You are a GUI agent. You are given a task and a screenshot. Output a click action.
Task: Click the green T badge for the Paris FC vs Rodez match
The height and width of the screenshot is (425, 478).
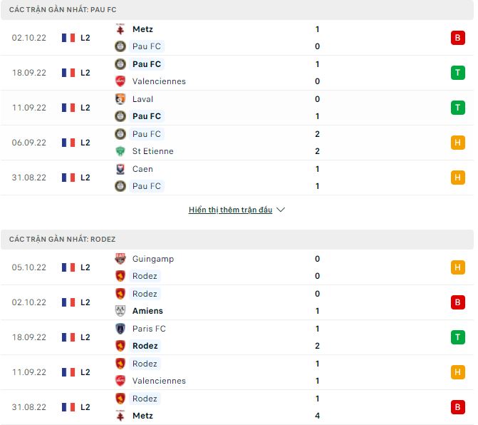[x=457, y=337]
